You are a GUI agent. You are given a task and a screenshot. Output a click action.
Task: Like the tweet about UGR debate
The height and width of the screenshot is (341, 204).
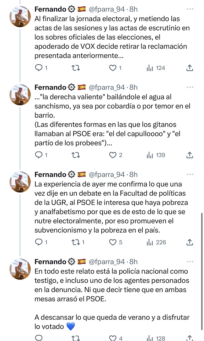(112, 242)
